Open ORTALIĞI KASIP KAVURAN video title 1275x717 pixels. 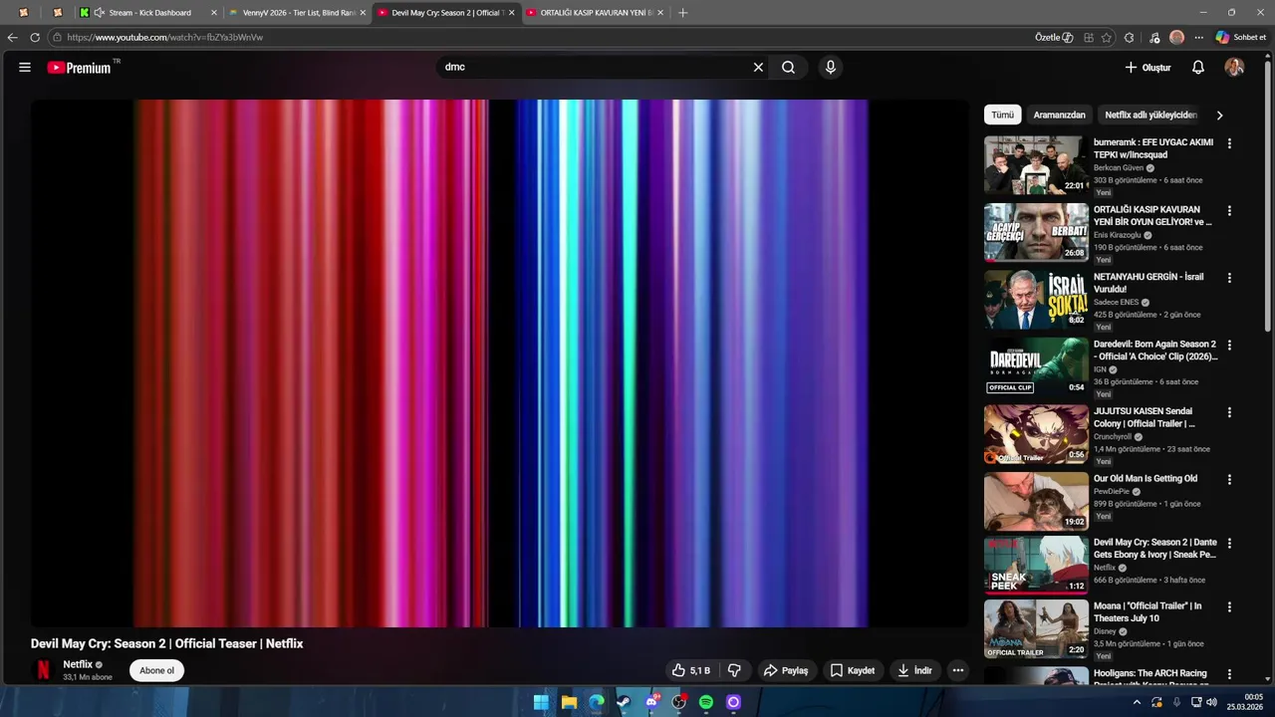coord(1153,216)
